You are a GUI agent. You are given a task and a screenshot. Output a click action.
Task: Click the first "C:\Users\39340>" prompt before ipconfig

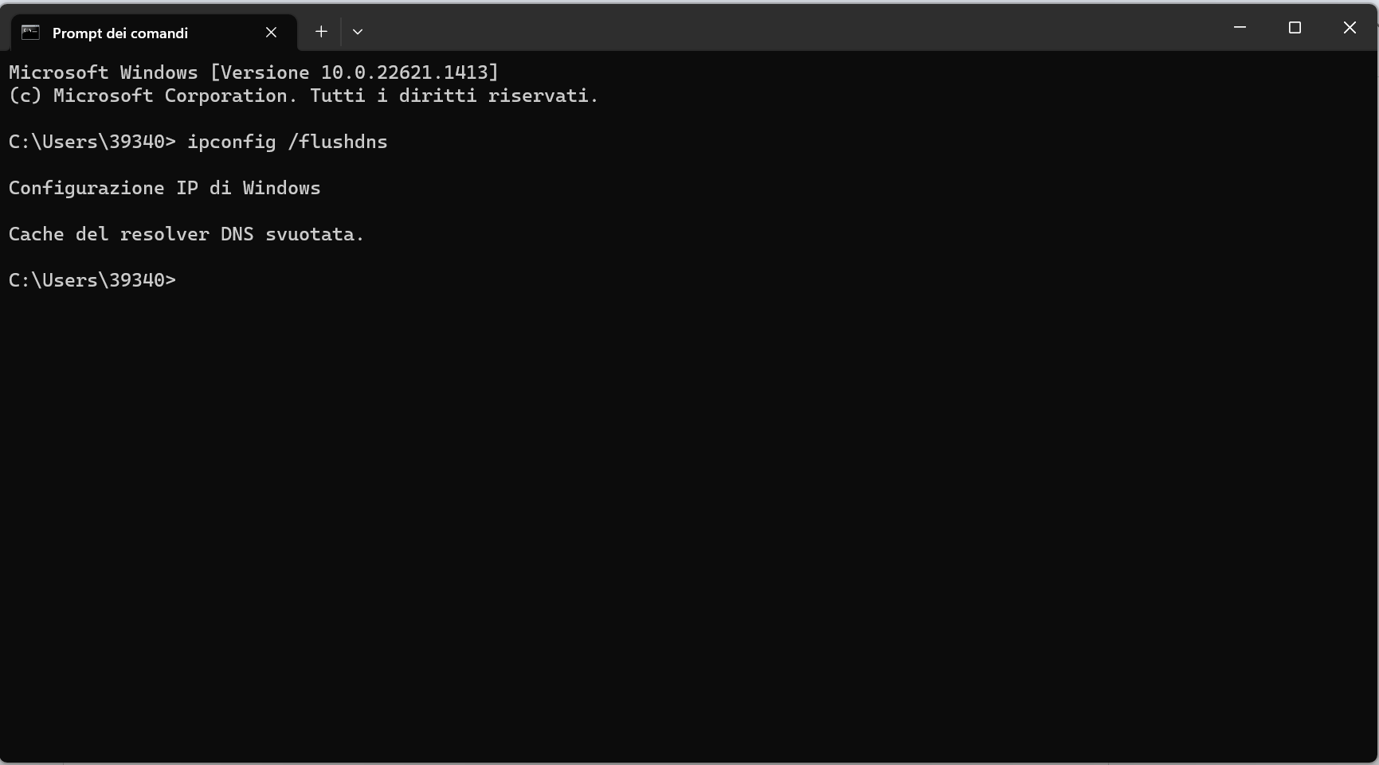point(92,142)
